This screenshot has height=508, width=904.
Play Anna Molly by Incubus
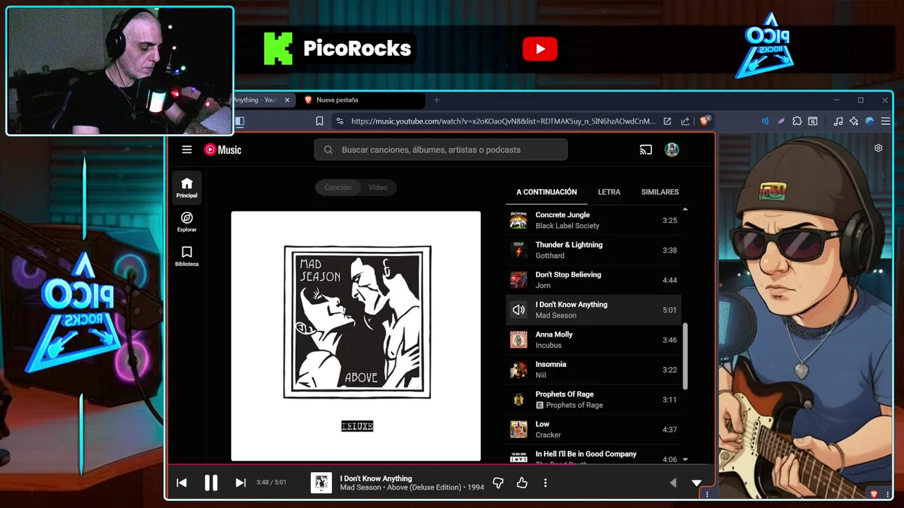pos(593,339)
